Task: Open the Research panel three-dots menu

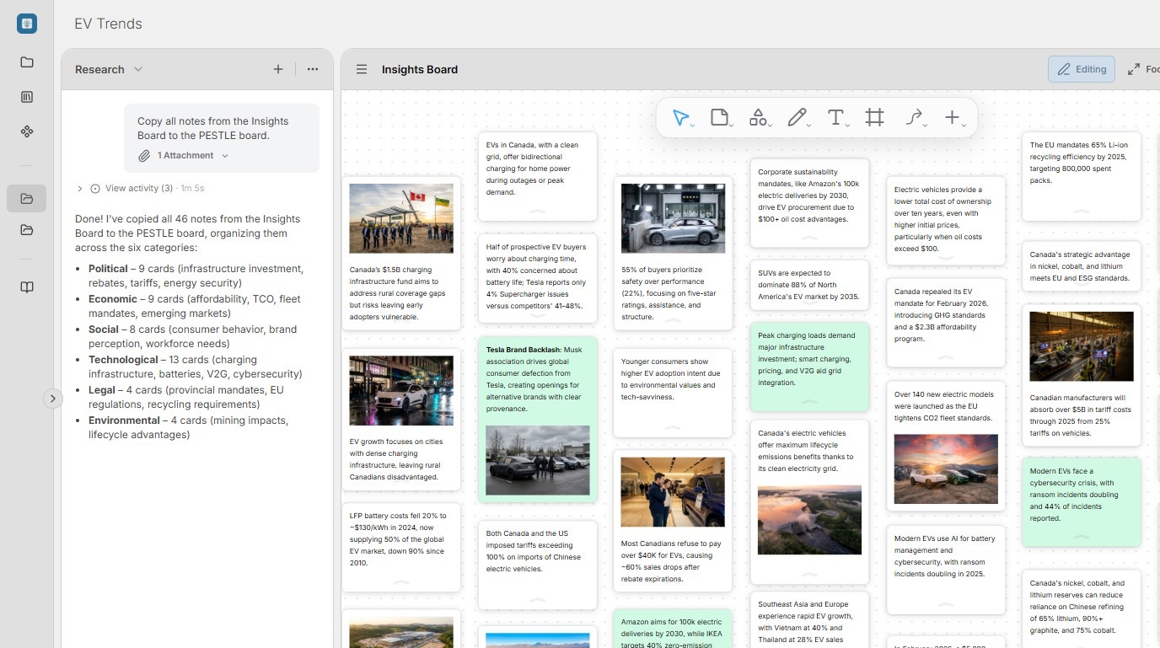Action: click(x=313, y=69)
